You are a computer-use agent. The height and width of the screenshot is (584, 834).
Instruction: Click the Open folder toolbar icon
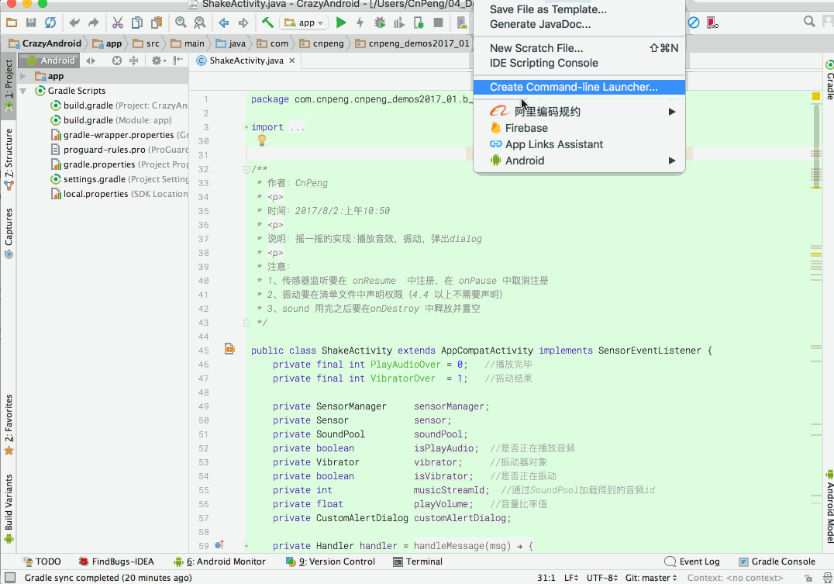pos(11,22)
